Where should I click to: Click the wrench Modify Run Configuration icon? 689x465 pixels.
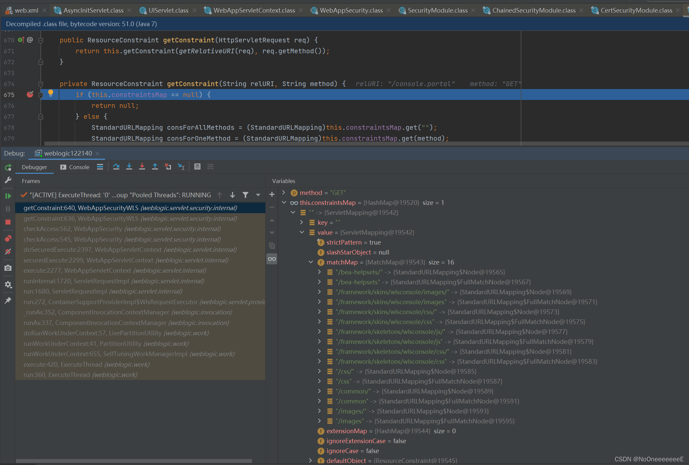click(8, 180)
